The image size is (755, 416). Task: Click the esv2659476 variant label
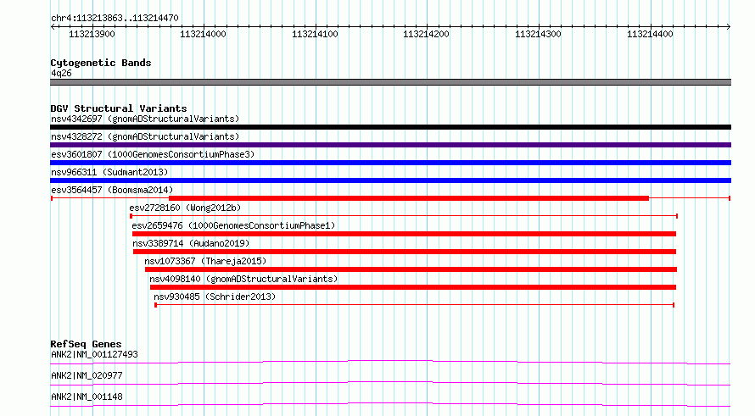[x=233, y=225]
